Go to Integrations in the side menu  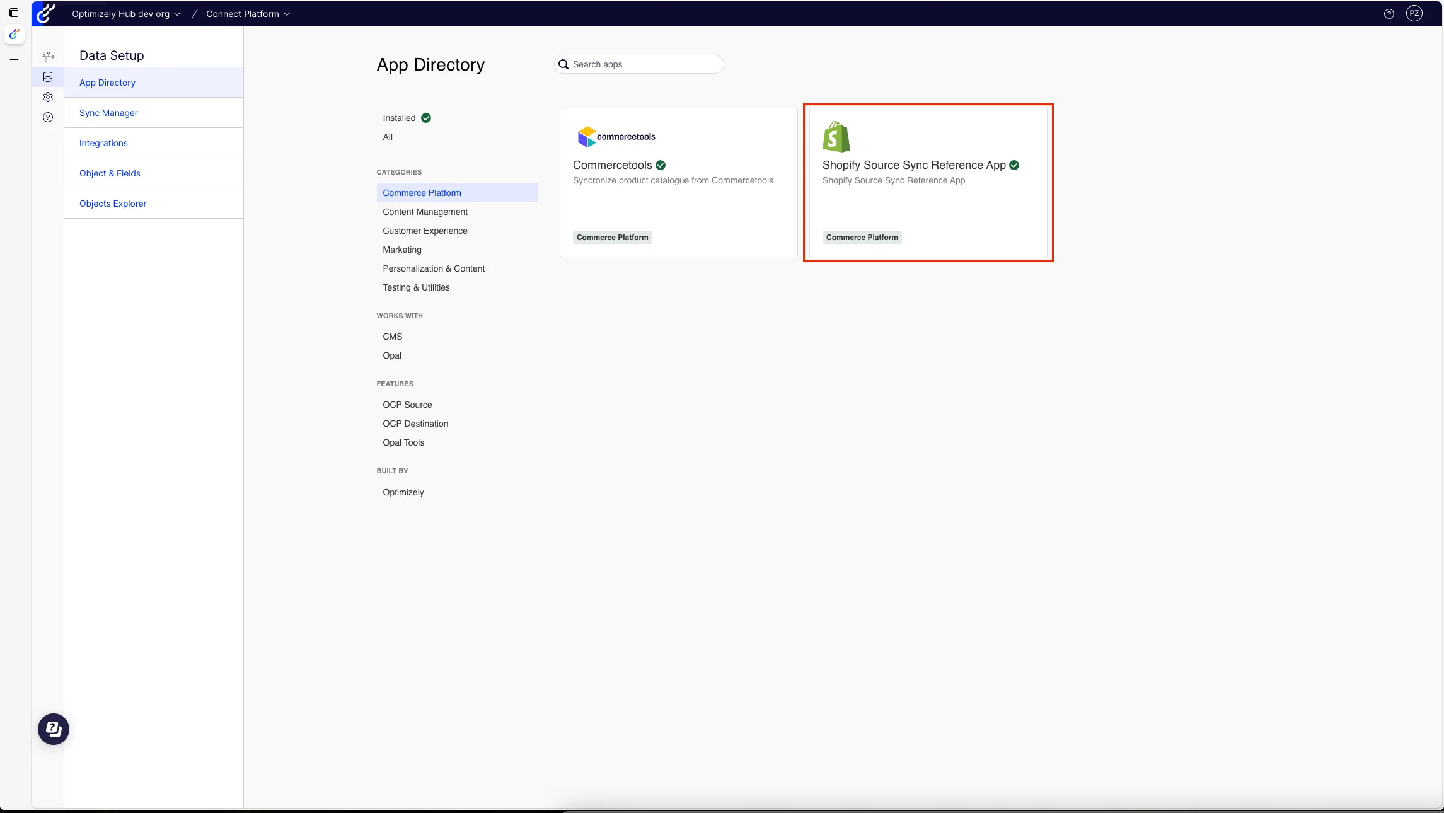click(x=154, y=143)
